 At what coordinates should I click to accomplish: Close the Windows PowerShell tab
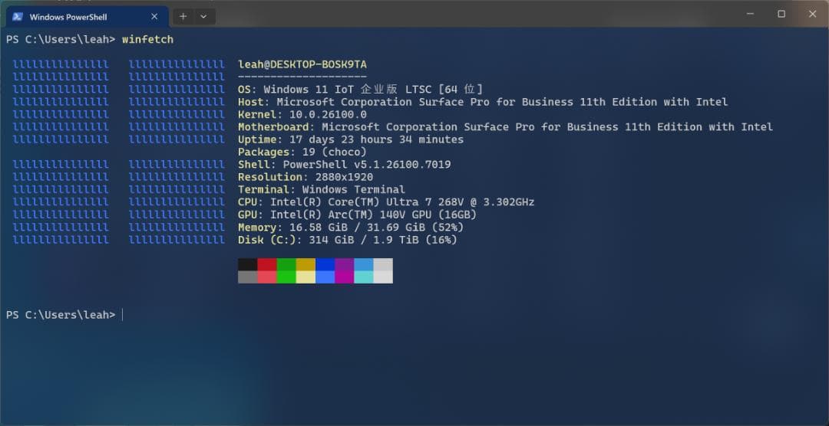154,16
